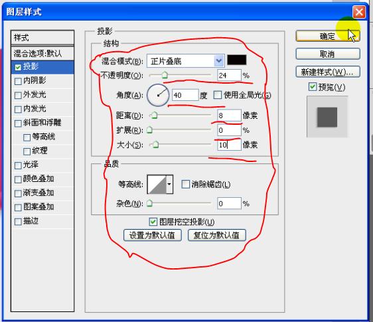Select the 斜面和浮雕 style row label

pyautogui.click(x=42, y=123)
